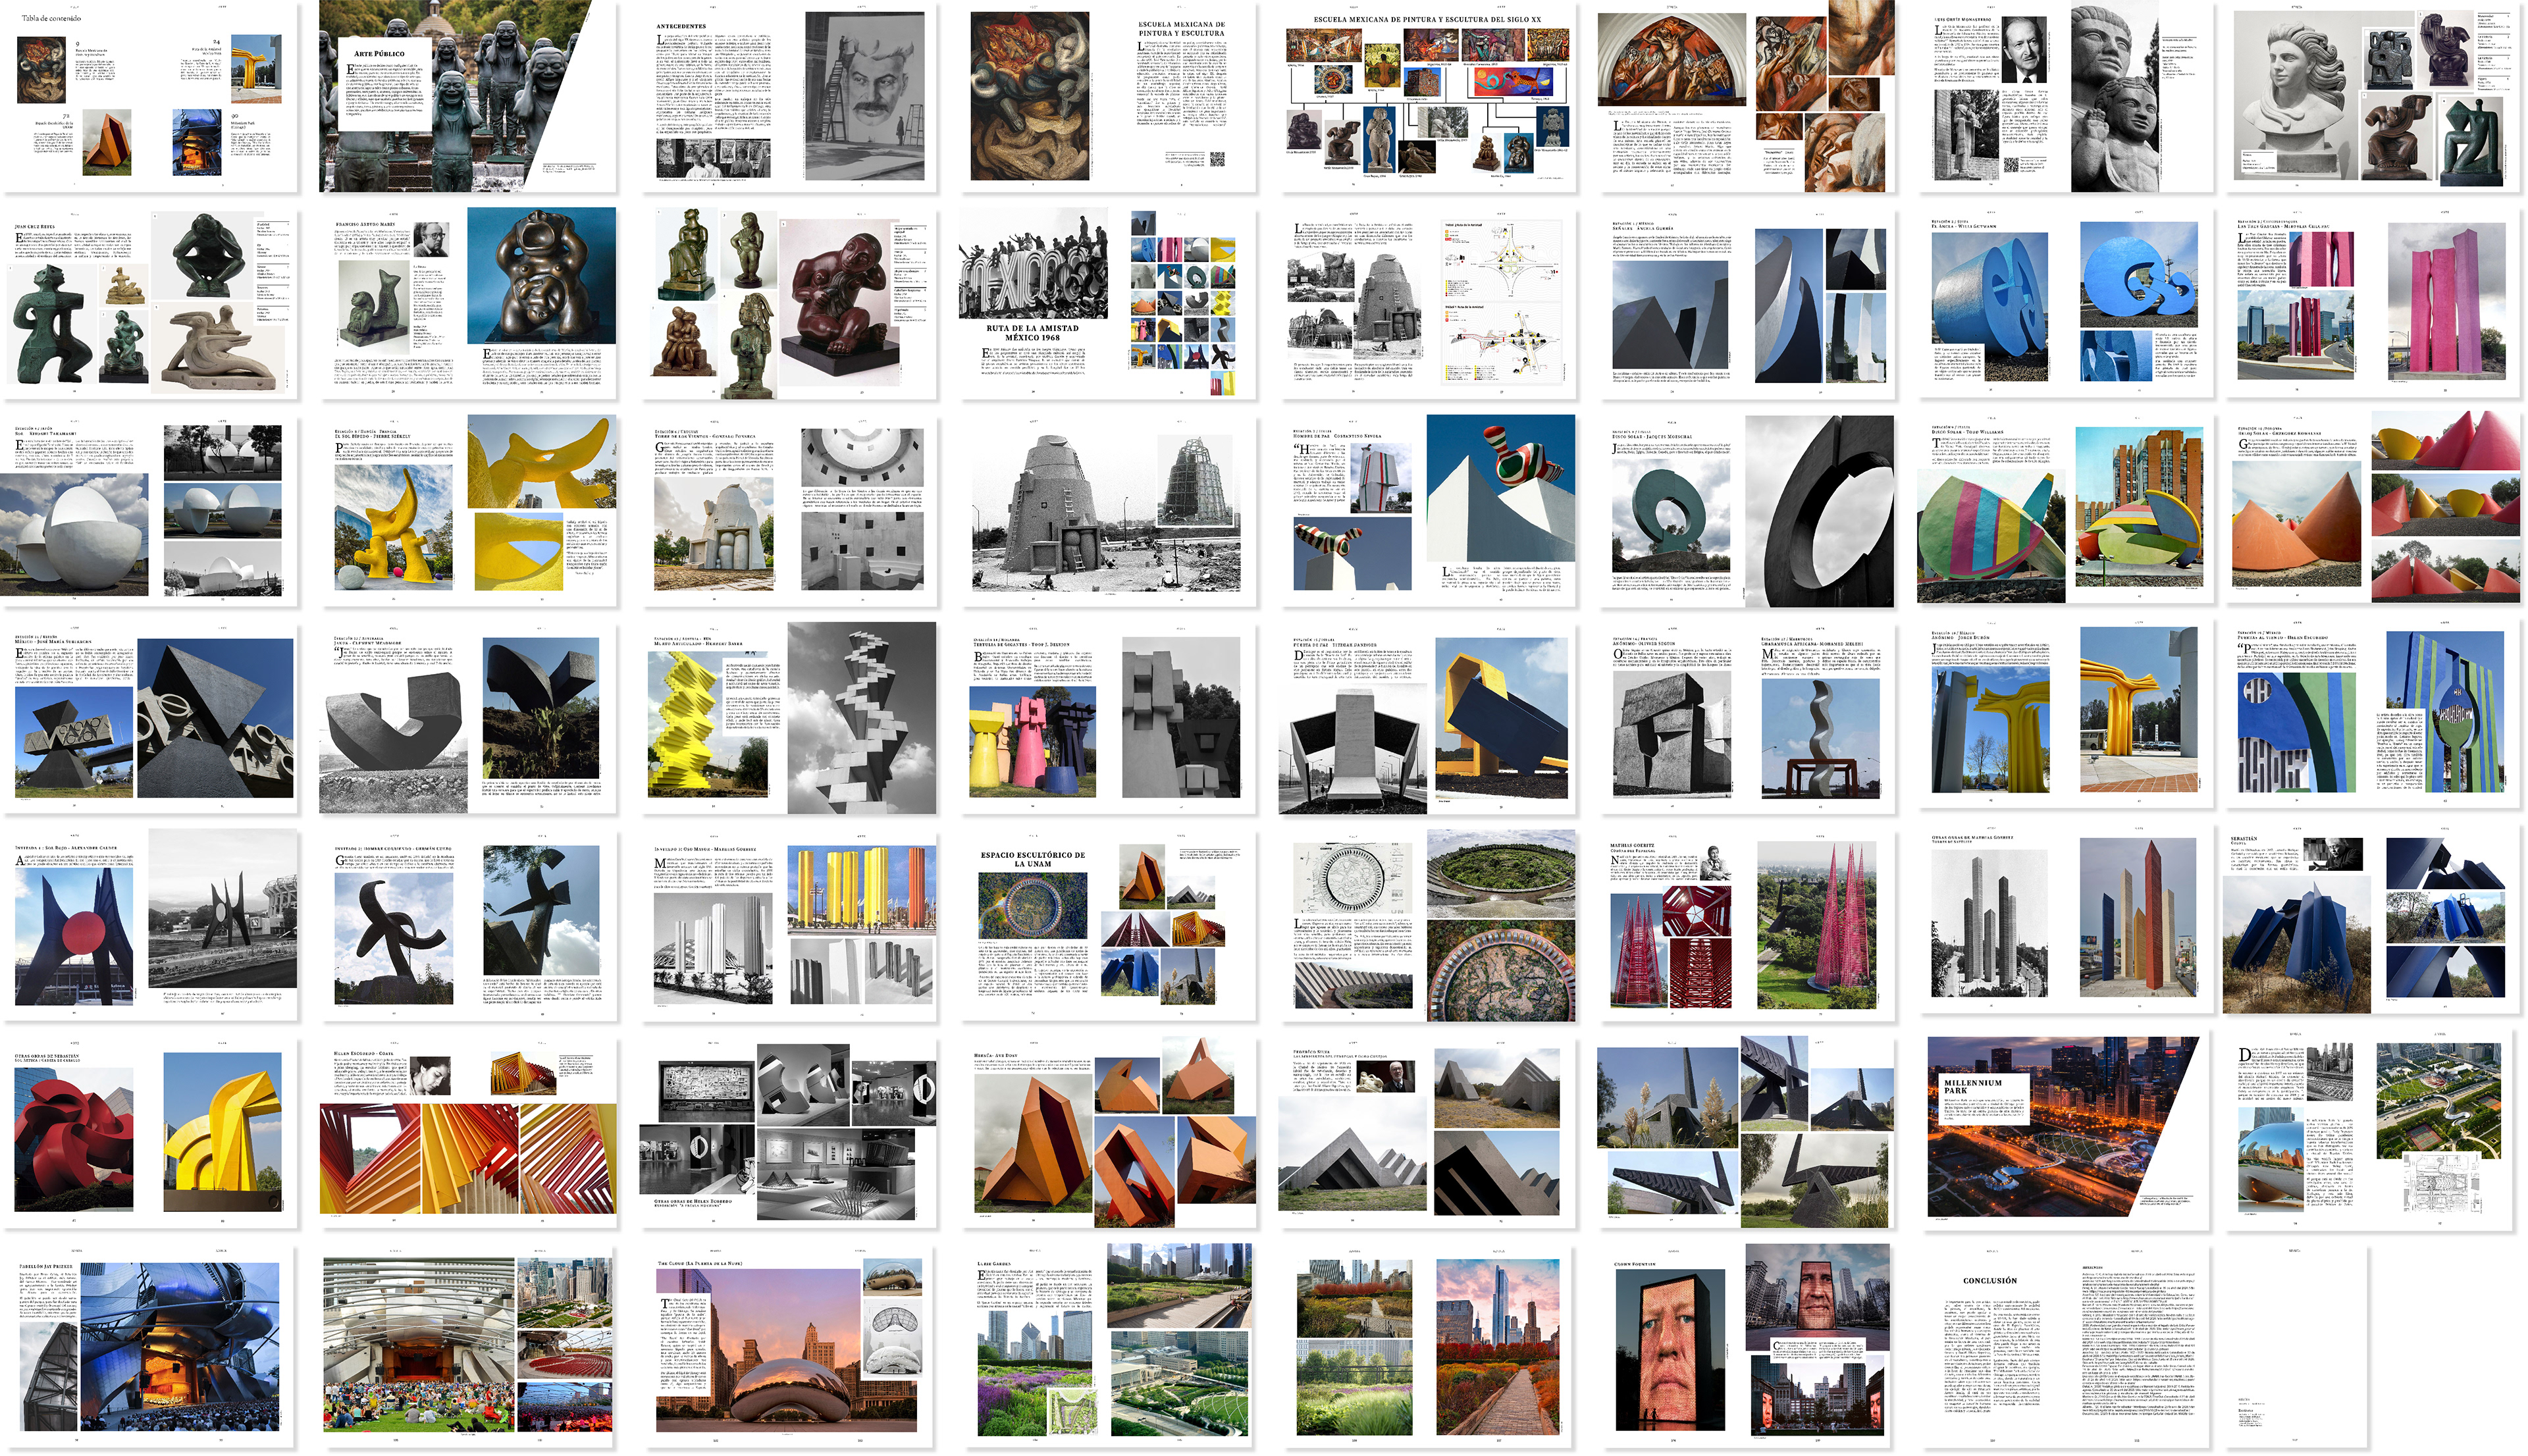The image size is (2528, 1456).
Task: Open the 'Hersúa - Ave Dos' orange spread
Action: (1109, 1133)
